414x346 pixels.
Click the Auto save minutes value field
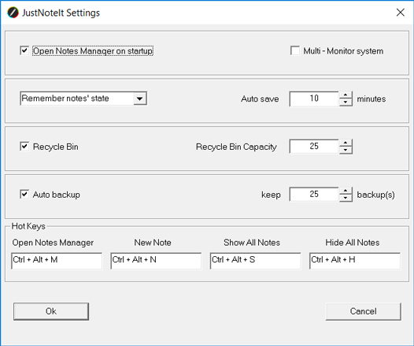click(x=314, y=99)
